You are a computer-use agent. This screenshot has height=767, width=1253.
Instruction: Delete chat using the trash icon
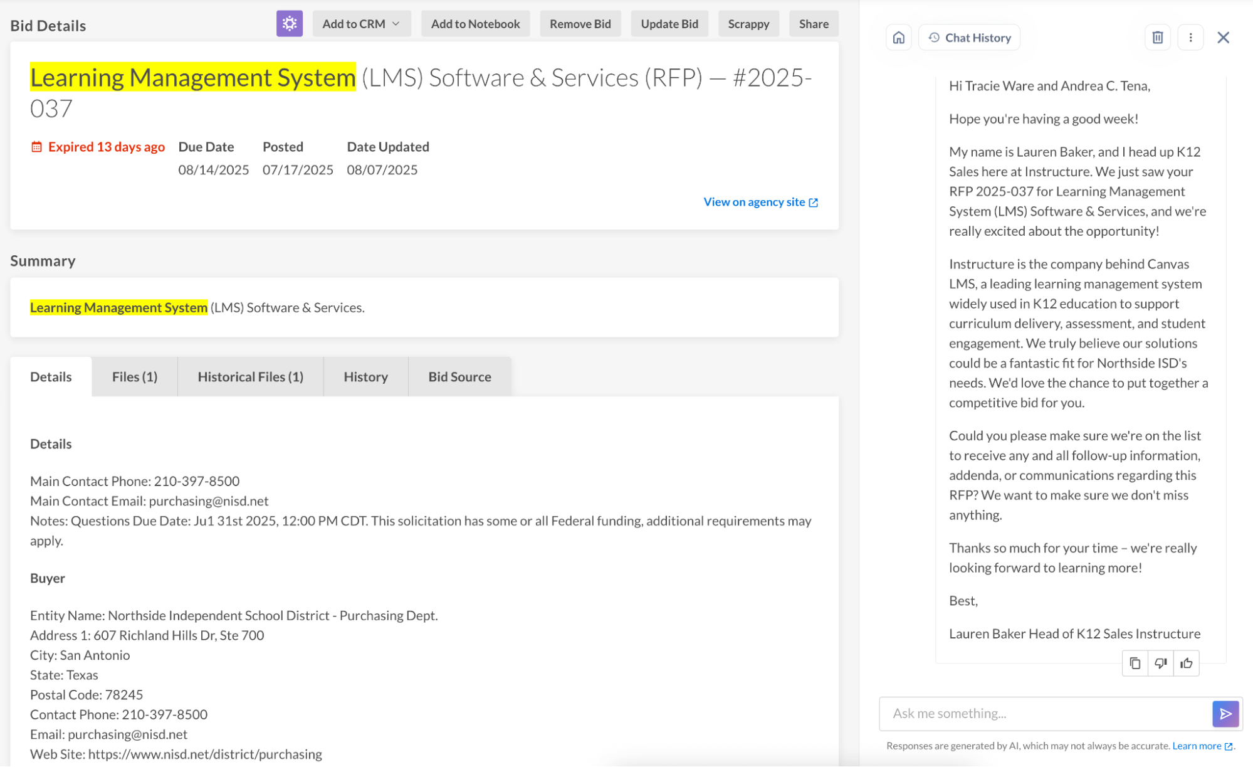pyautogui.click(x=1157, y=38)
